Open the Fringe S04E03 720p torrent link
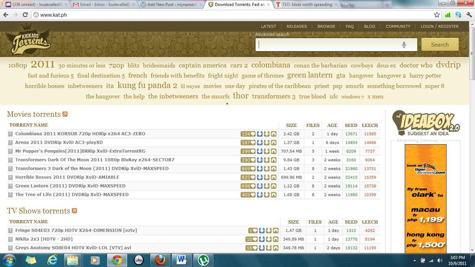Viewport: 475px width, 267px height. 76,230
